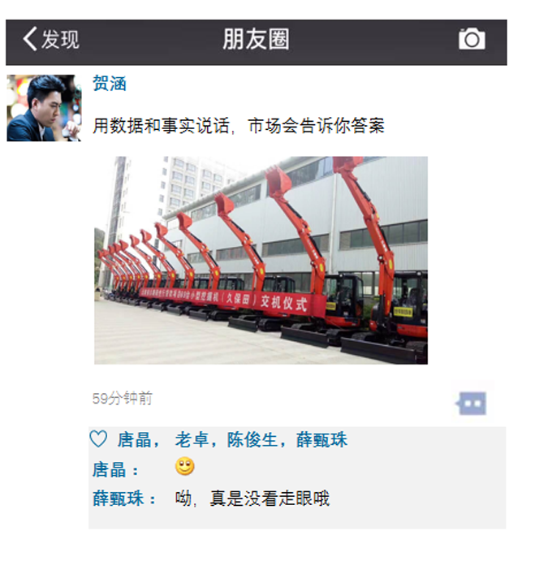This screenshot has width=552, height=583.
Task: Open 唐晶's profile from the likes list
Action: [134, 439]
